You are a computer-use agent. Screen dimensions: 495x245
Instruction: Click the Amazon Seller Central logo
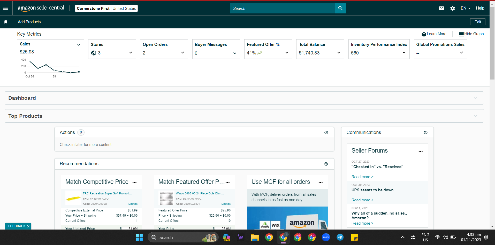41,8
